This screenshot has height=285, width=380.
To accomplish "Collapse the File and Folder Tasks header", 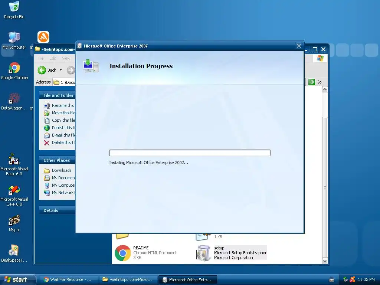I will pyautogui.click(x=57, y=95).
